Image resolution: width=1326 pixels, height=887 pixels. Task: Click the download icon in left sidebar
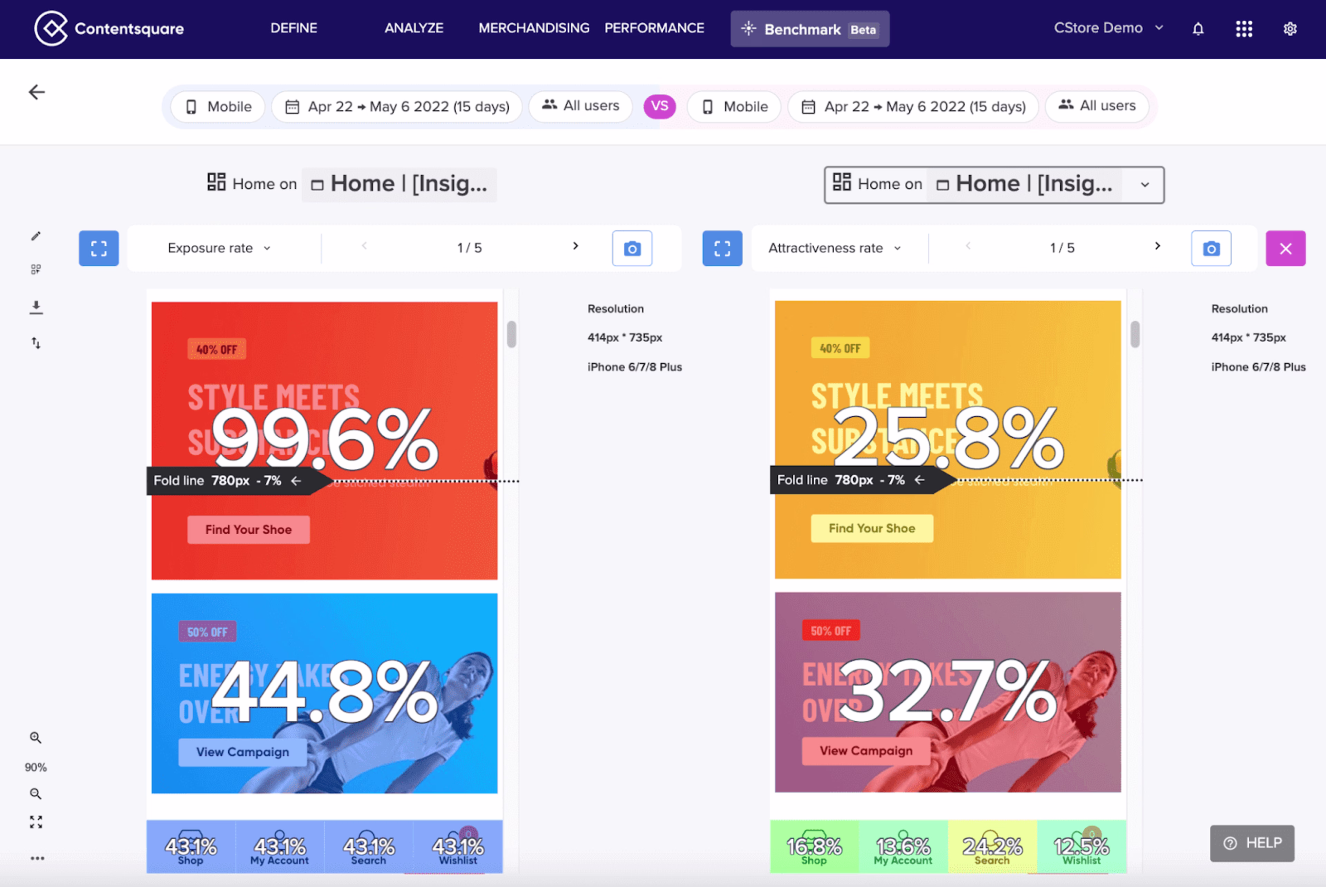click(x=36, y=307)
